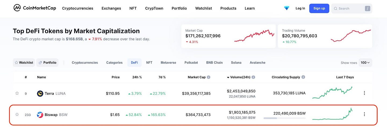Toggle Volume(24h) sort arrow
387x127 pixels.
tap(228, 77)
